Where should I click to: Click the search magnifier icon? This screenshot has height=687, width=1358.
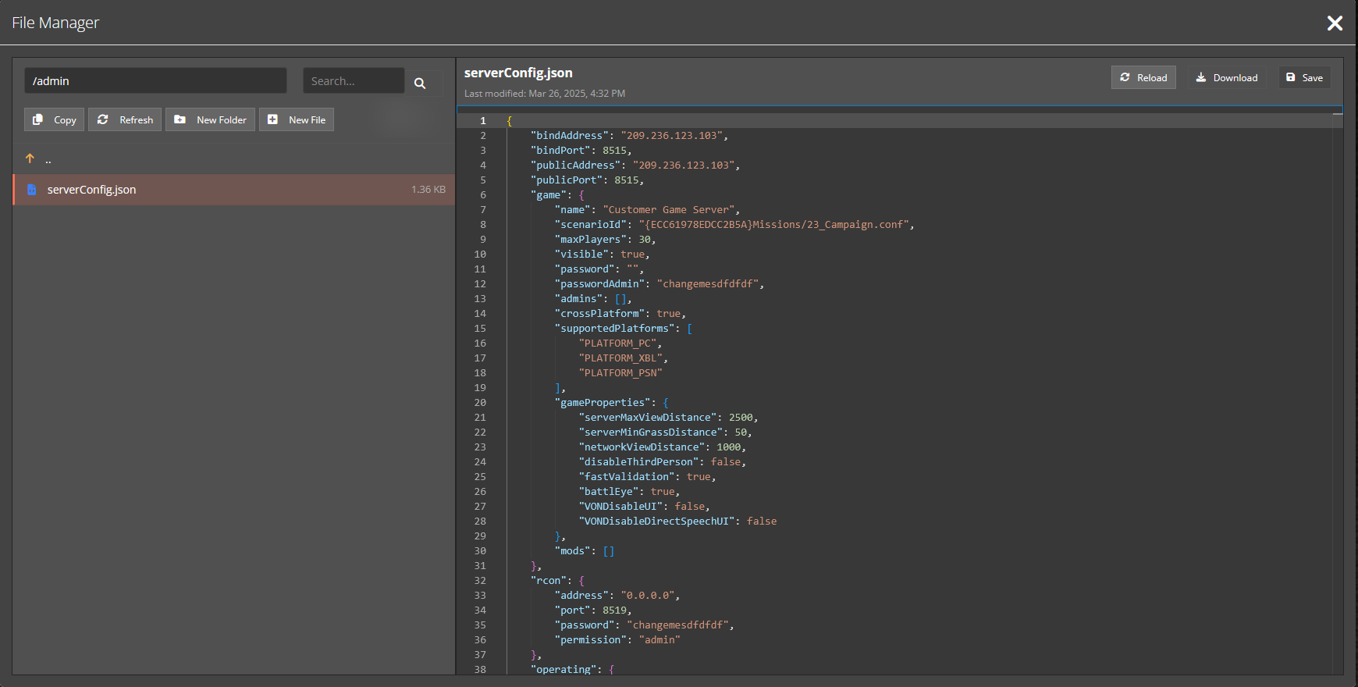(420, 83)
